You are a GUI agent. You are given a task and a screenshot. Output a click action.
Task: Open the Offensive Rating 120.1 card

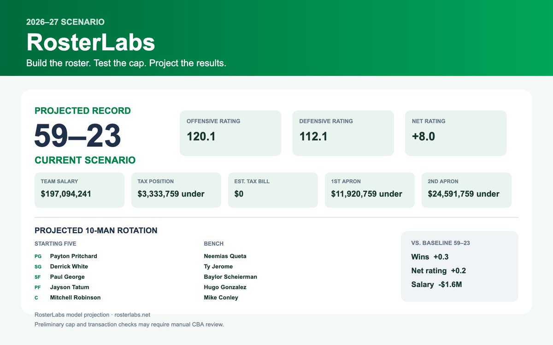[x=230, y=133]
